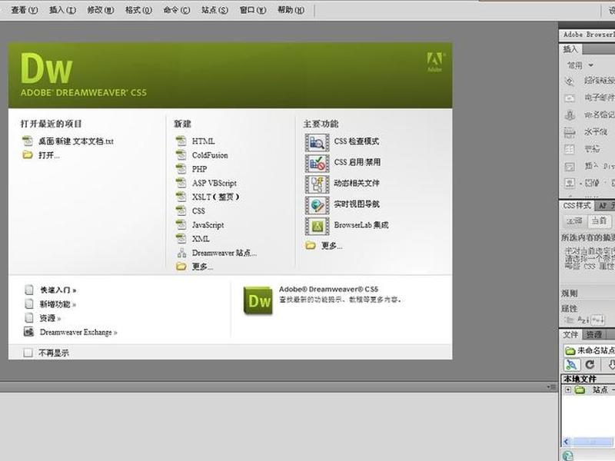Click the 实时视图导航 feature icon
615x461 pixels.
point(317,205)
